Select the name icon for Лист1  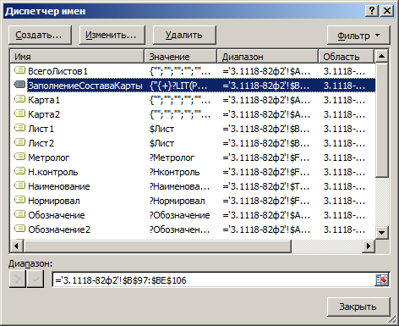coord(19,128)
